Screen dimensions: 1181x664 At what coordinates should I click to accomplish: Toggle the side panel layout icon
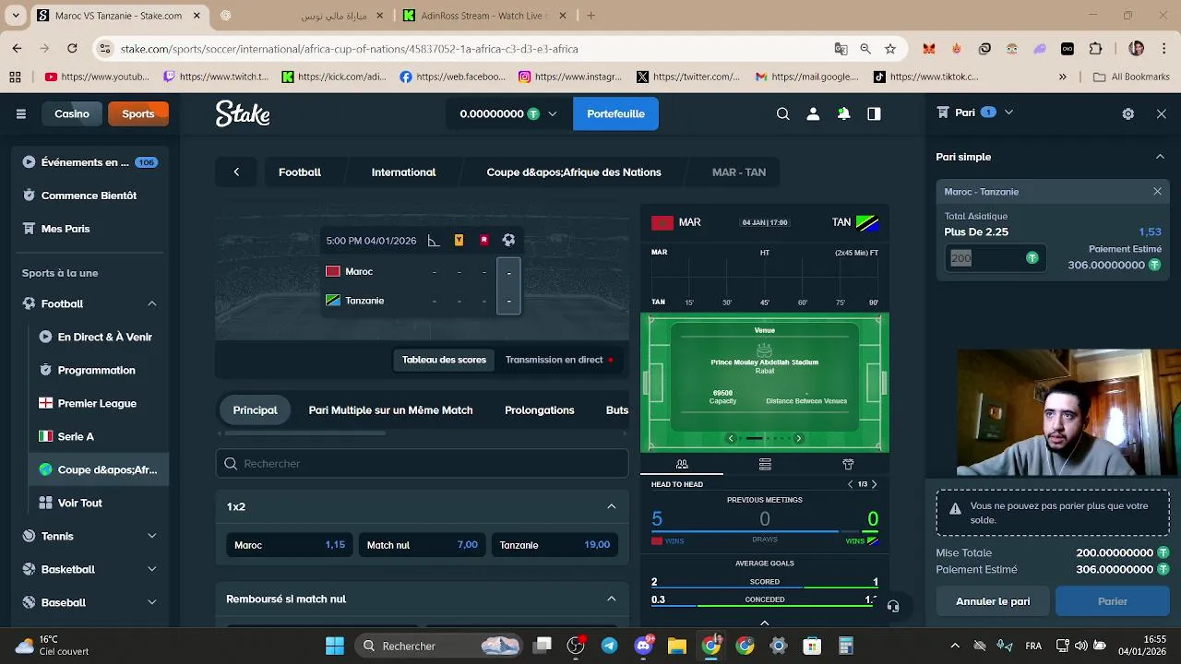pos(874,113)
